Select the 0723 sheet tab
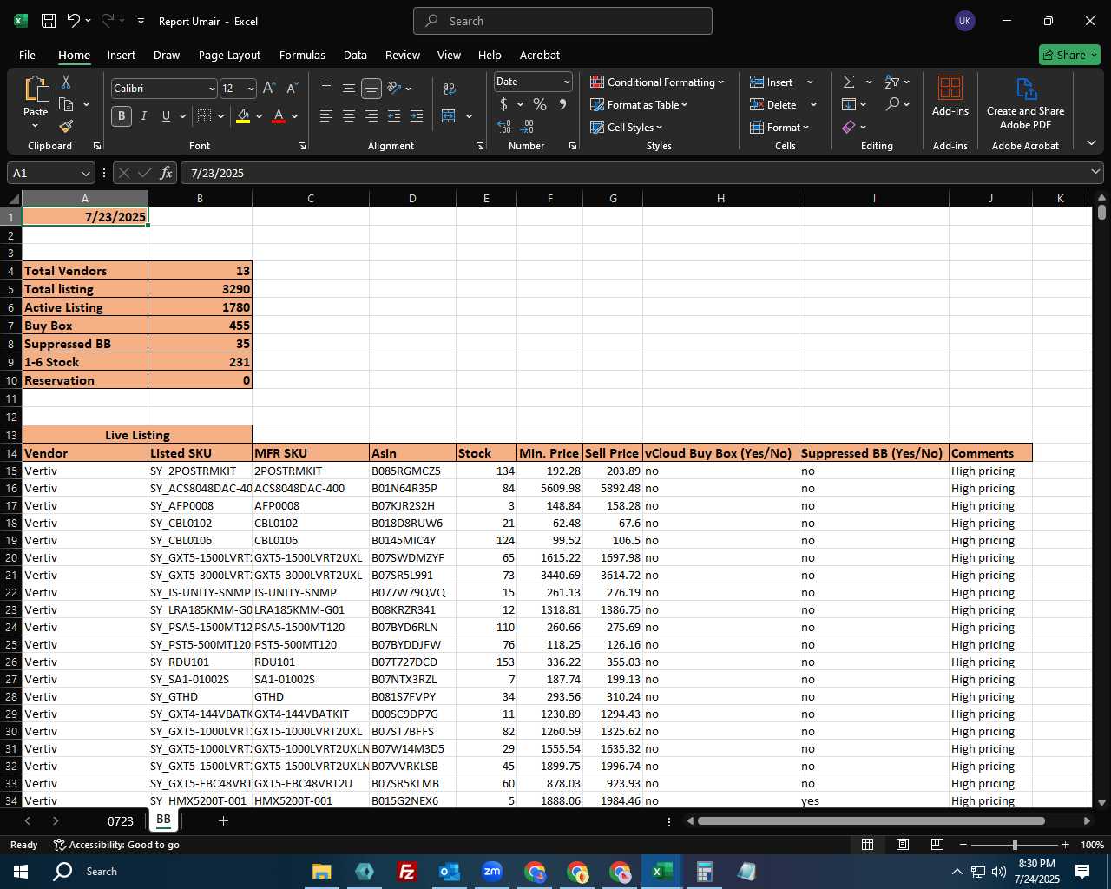Viewport: 1111px width, 889px height. (x=121, y=820)
